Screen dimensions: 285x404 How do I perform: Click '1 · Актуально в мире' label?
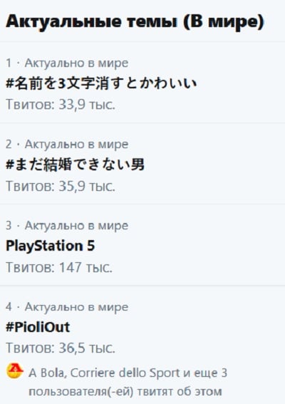coord(67,63)
